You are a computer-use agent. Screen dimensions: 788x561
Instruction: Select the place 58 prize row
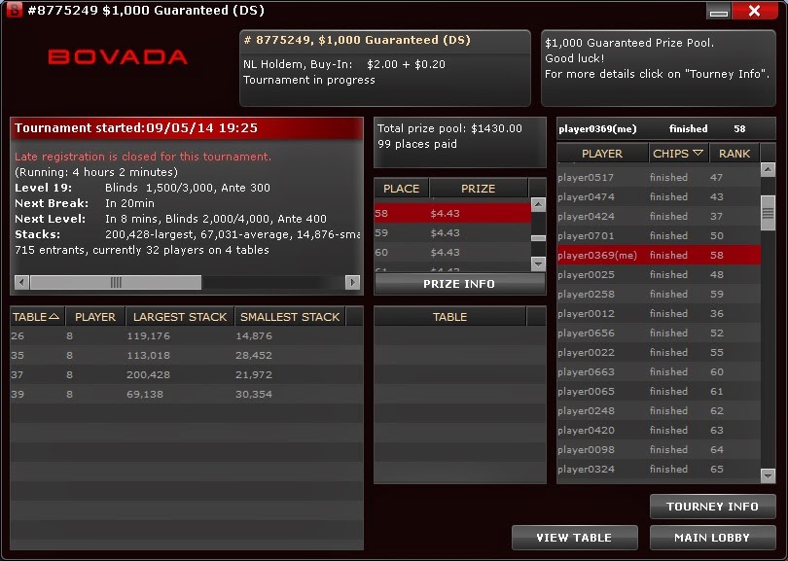pyautogui.click(x=452, y=214)
